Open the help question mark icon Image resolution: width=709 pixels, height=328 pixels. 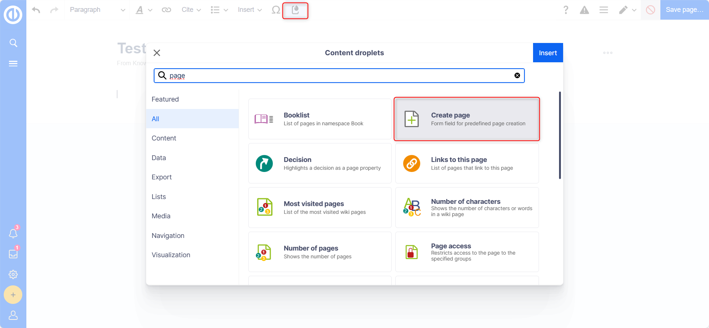[565, 10]
